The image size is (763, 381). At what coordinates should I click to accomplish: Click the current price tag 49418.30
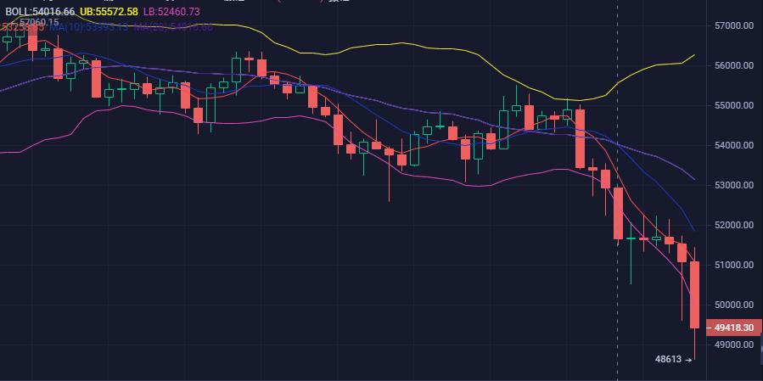734,328
